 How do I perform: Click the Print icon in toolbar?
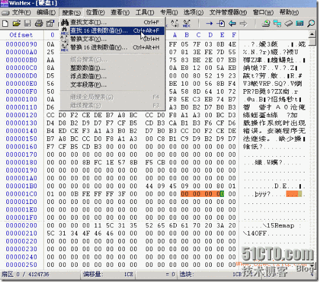coord(39,23)
